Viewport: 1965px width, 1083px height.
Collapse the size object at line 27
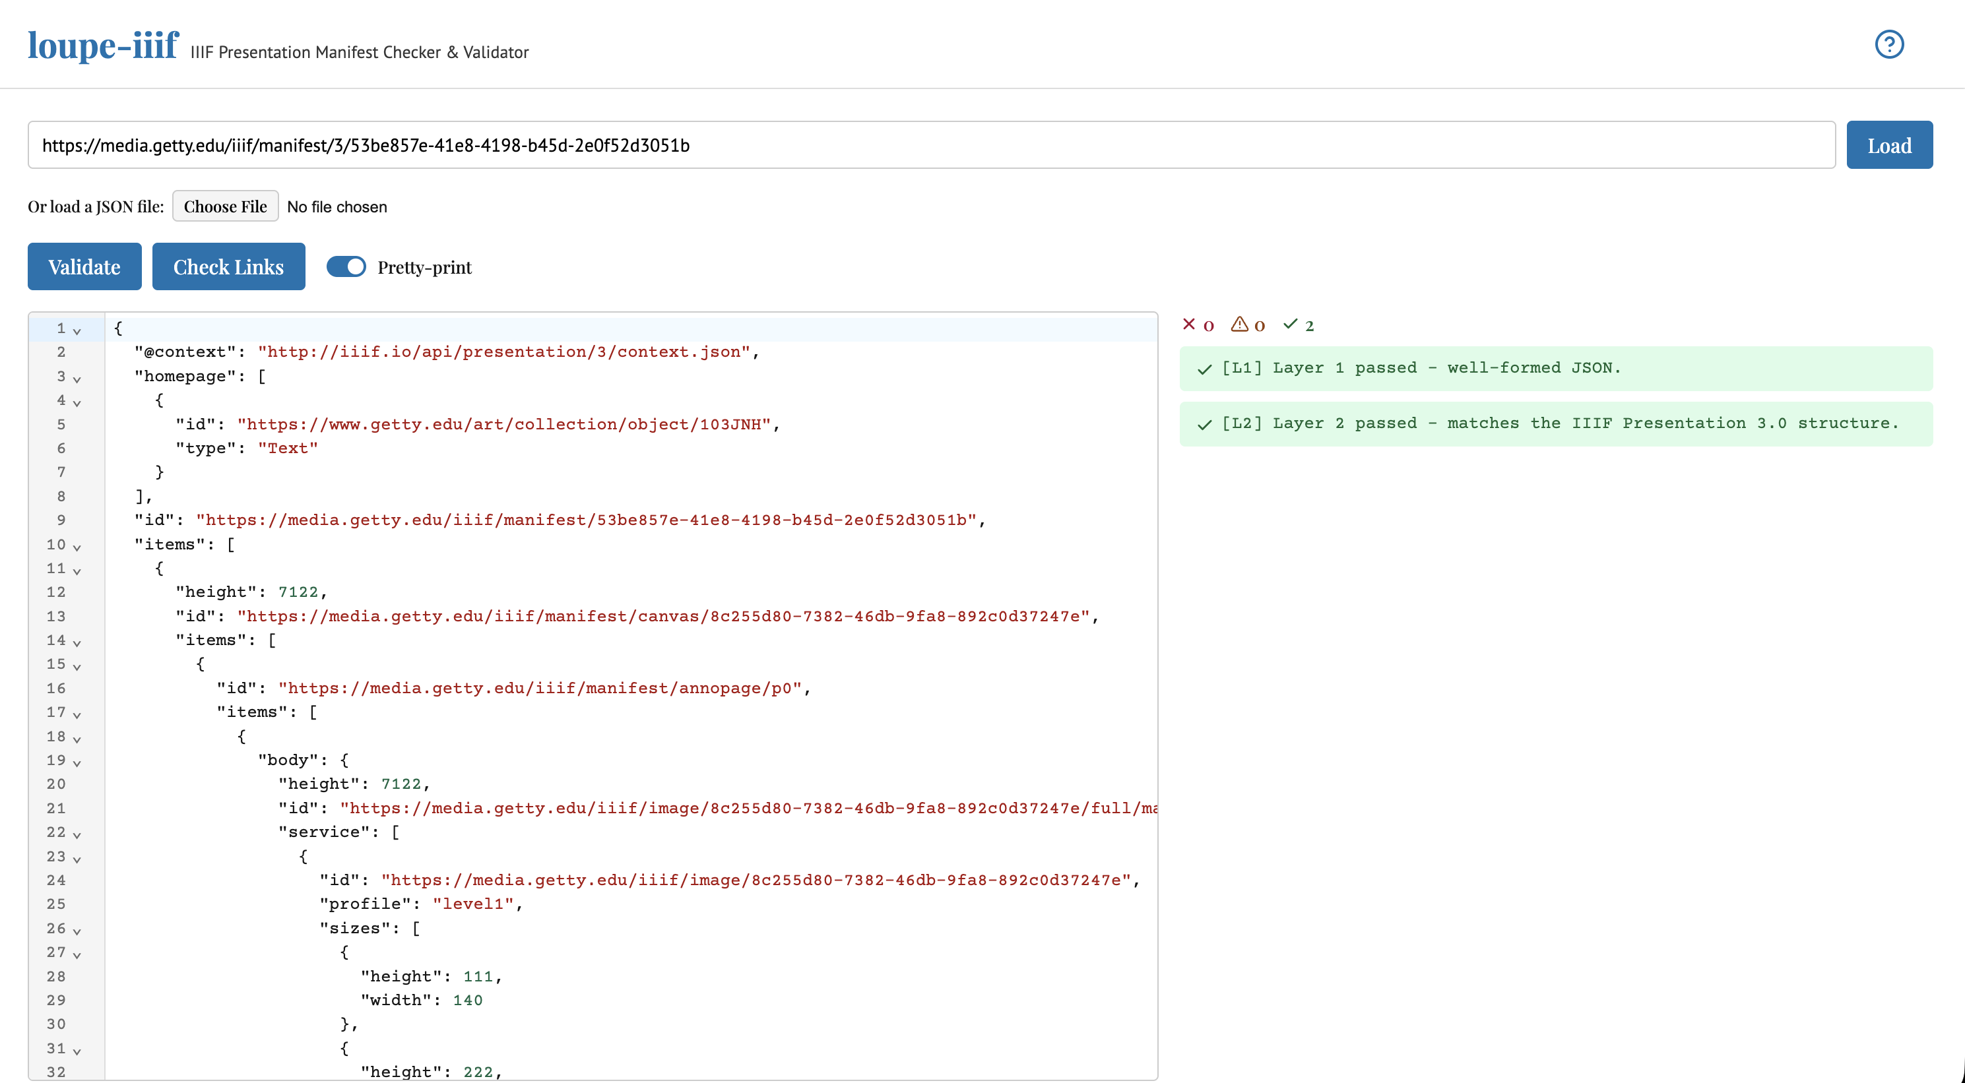pyautogui.click(x=77, y=955)
